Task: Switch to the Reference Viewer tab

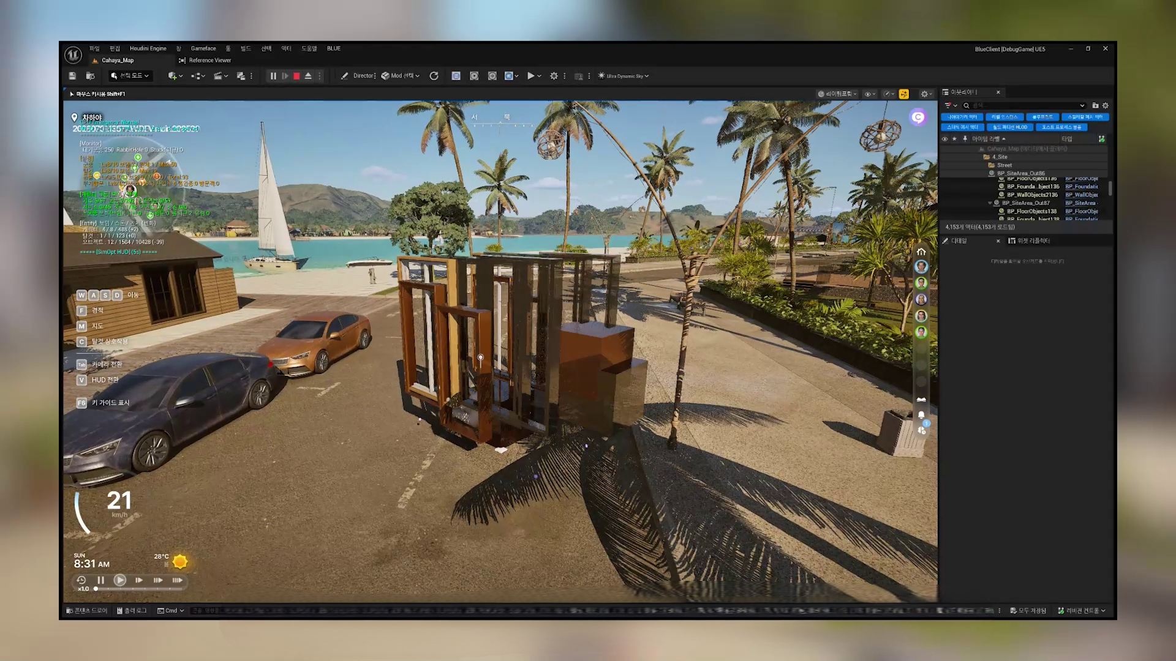Action: 205,60
